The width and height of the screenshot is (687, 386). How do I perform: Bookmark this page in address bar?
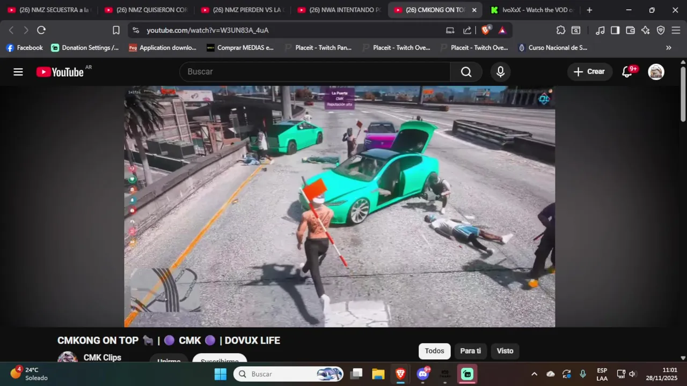pyautogui.click(x=116, y=30)
